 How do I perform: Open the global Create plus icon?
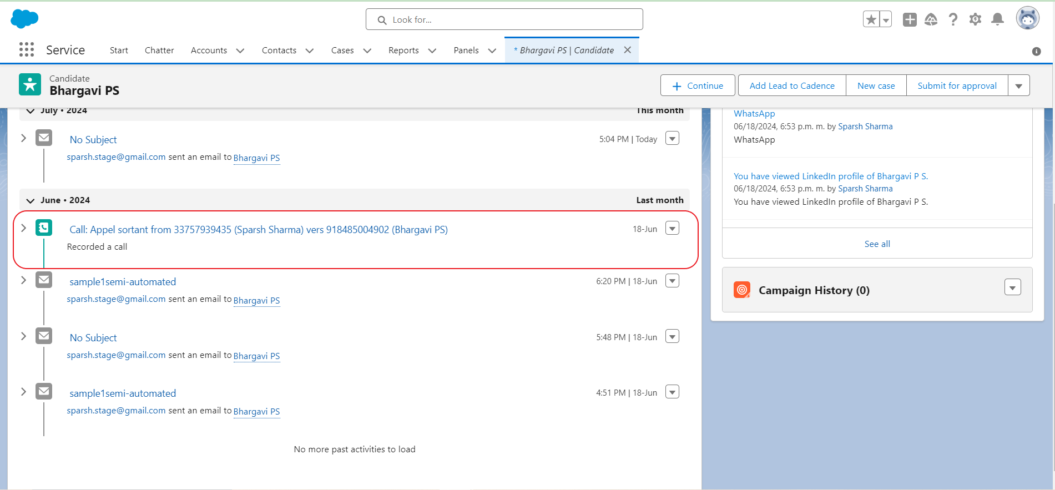(x=910, y=19)
